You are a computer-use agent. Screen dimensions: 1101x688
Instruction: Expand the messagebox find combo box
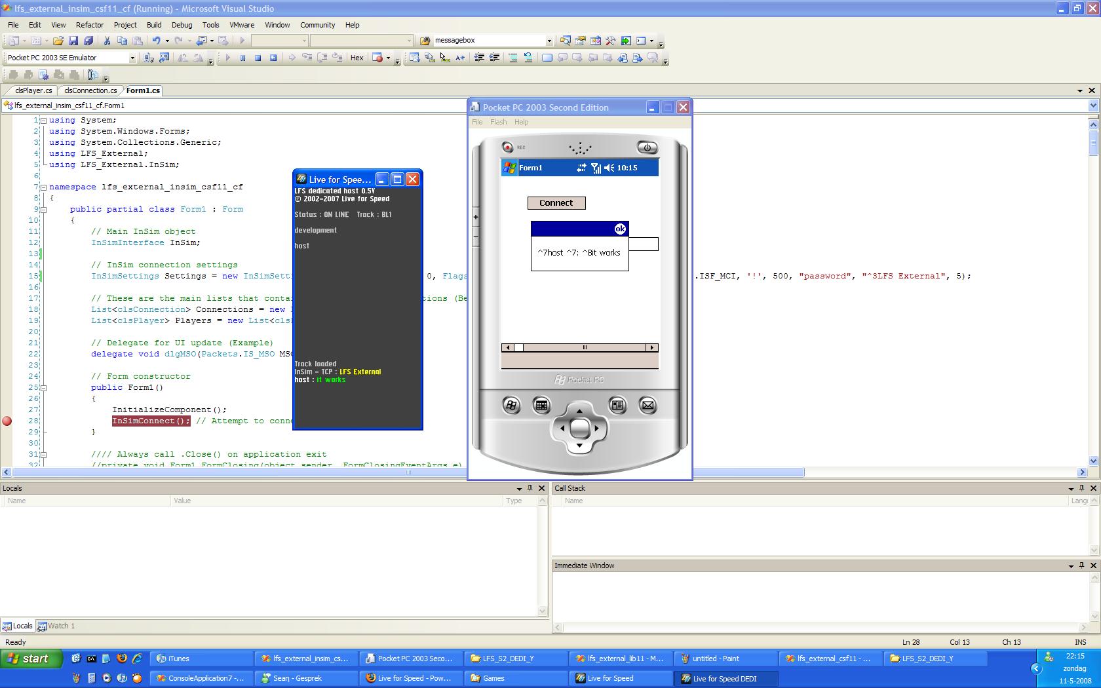click(x=549, y=41)
